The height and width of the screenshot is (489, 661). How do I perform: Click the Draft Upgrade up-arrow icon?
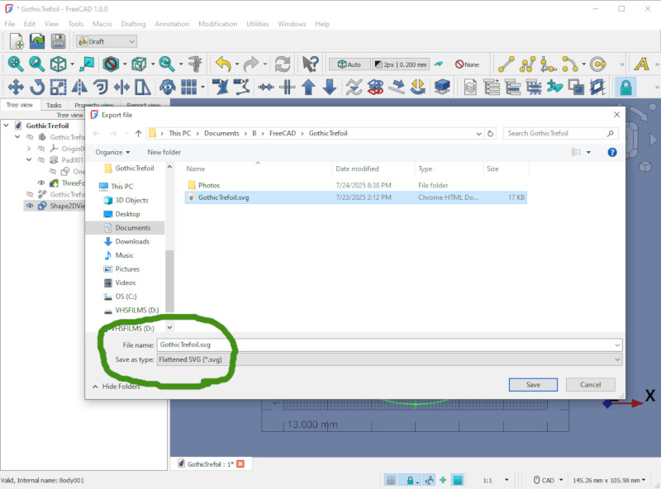click(x=308, y=88)
